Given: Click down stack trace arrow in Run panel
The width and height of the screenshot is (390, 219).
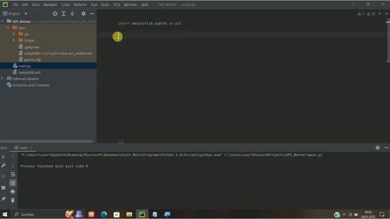Looking at the screenshot, I should click(13, 165).
